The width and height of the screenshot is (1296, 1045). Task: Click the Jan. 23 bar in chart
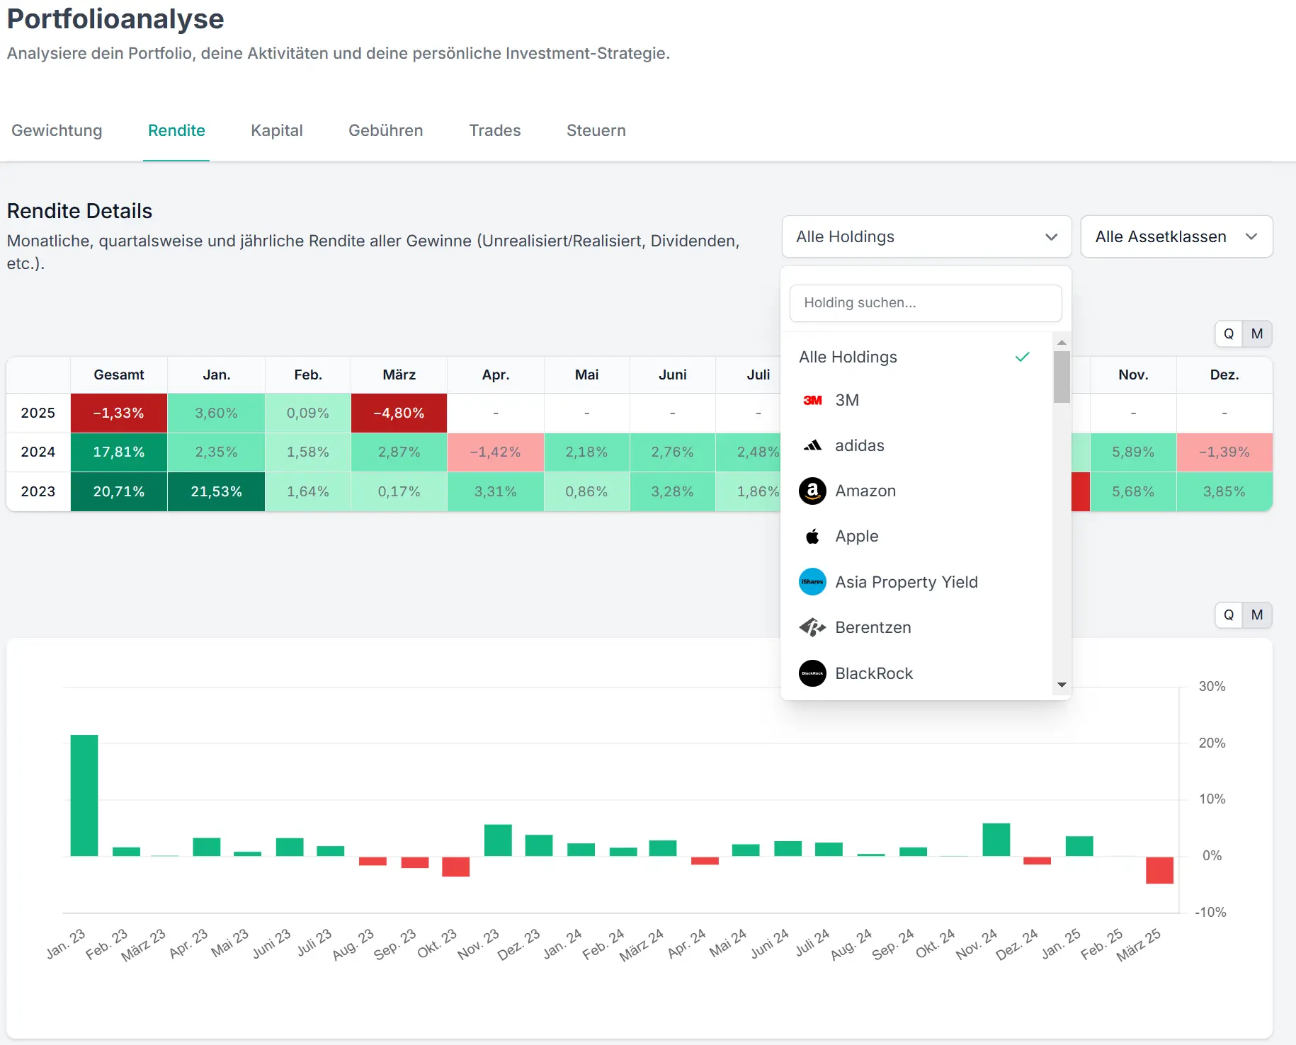tap(84, 795)
